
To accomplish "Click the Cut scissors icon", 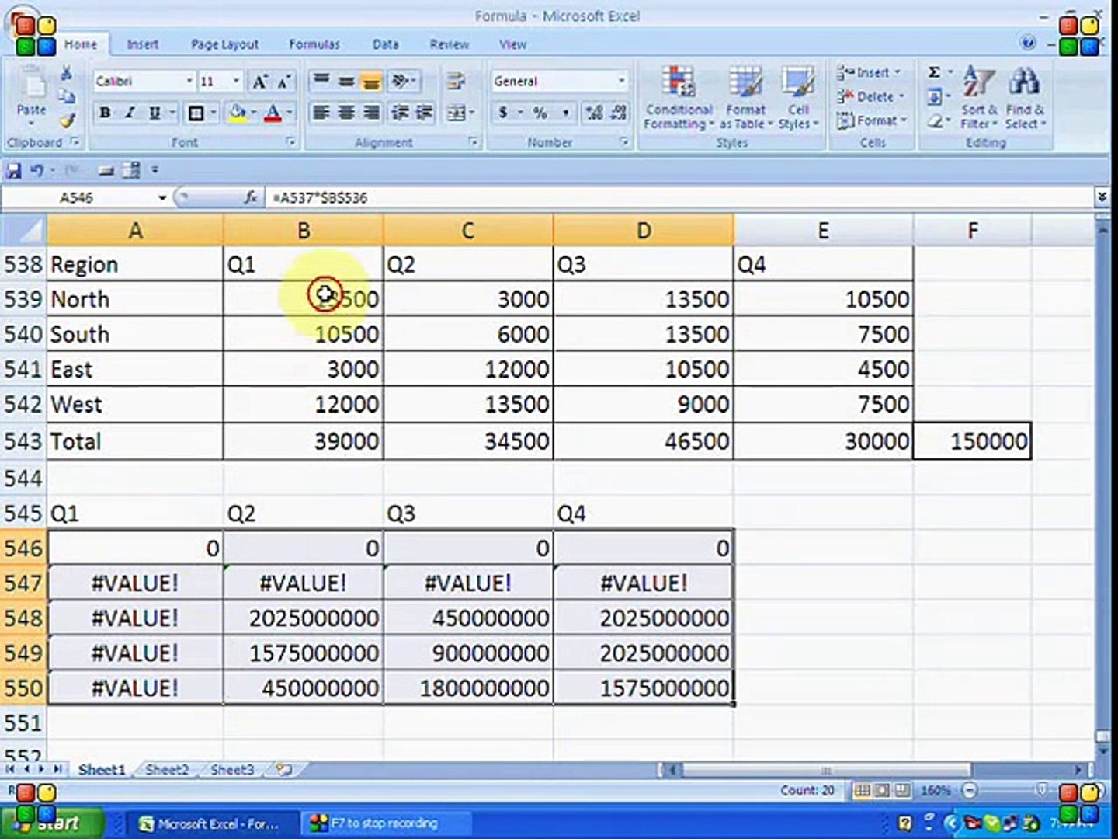I will 67,74.
